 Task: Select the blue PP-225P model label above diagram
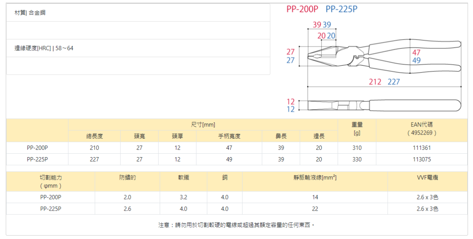tap(341, 9)
